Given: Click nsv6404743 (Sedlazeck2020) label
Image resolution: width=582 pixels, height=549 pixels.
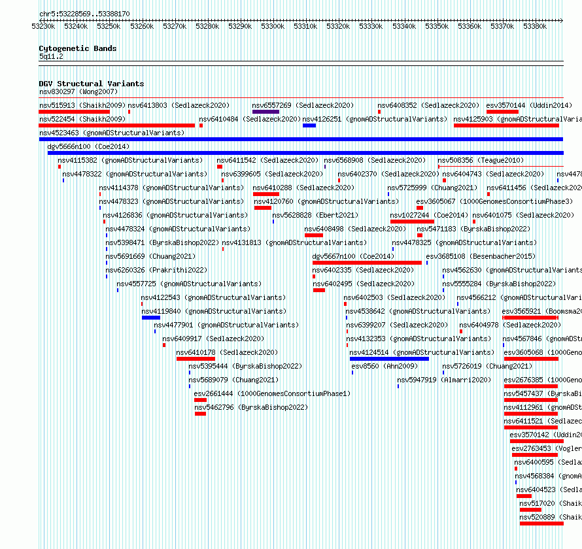Looking at the screenshot, I should coord(493,174).
